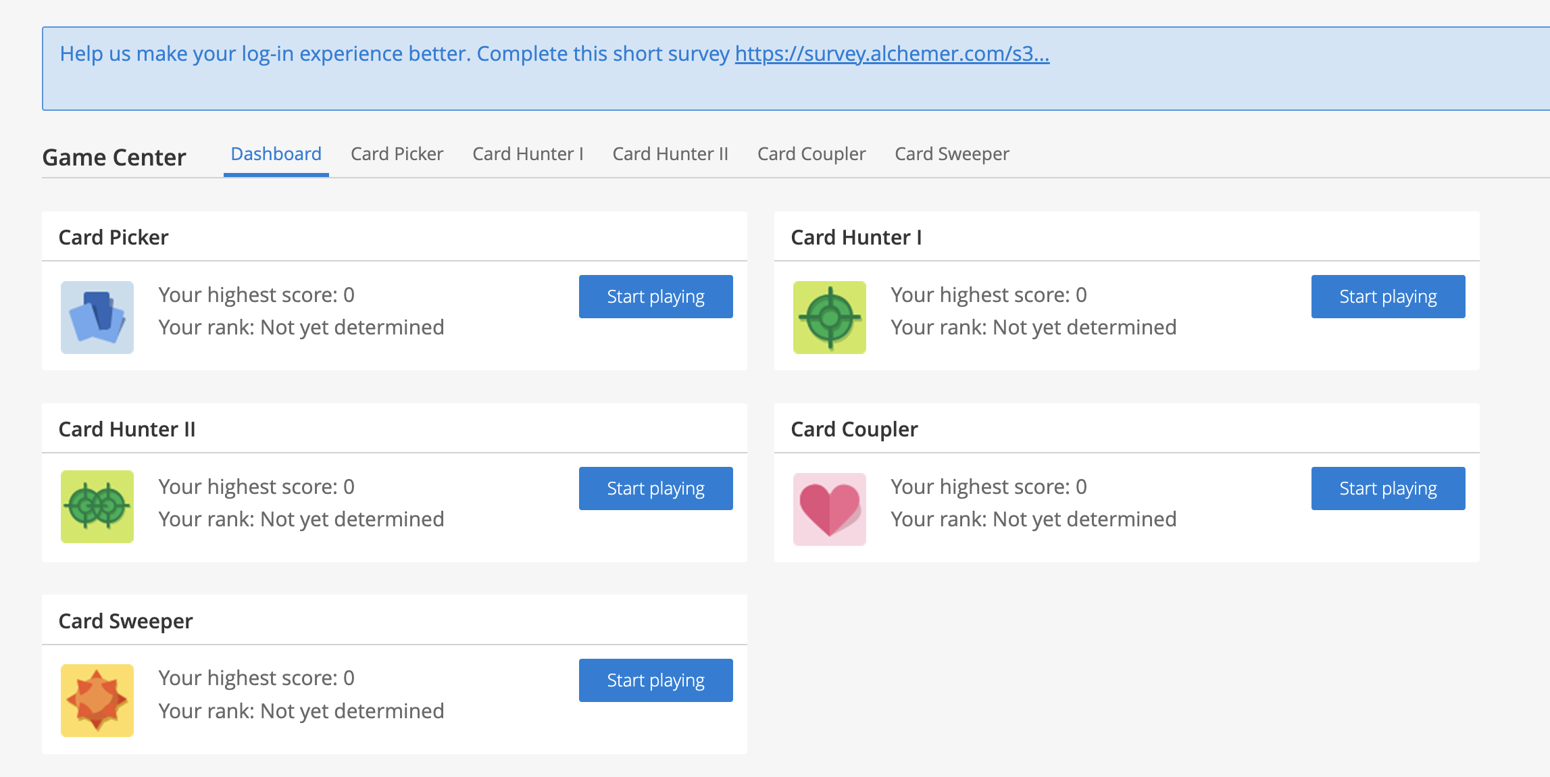Click the Game Center heading
The height and width of the screenshot is (777, 1550).
114,157
